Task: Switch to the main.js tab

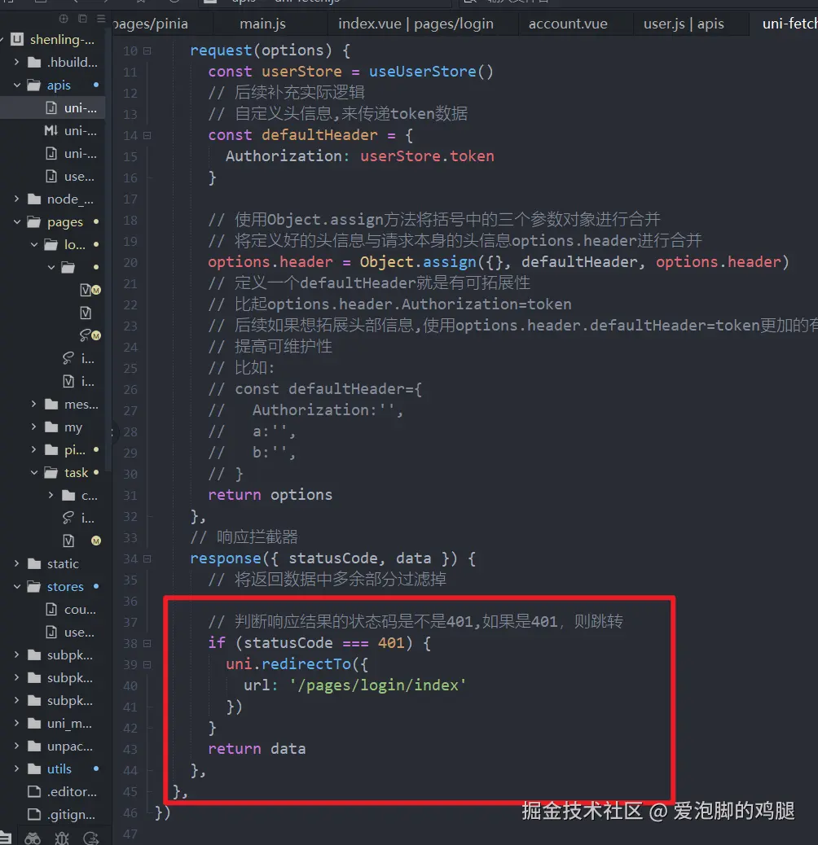Action: pos(262,24)
